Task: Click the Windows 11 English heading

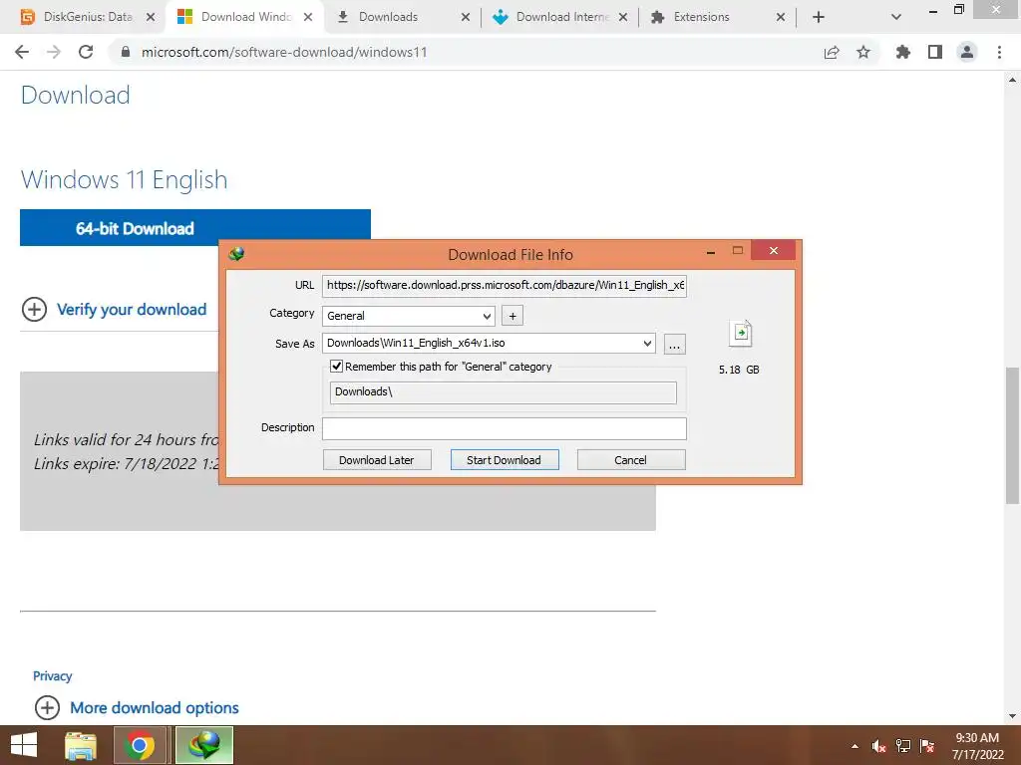Action: (125, 179)
